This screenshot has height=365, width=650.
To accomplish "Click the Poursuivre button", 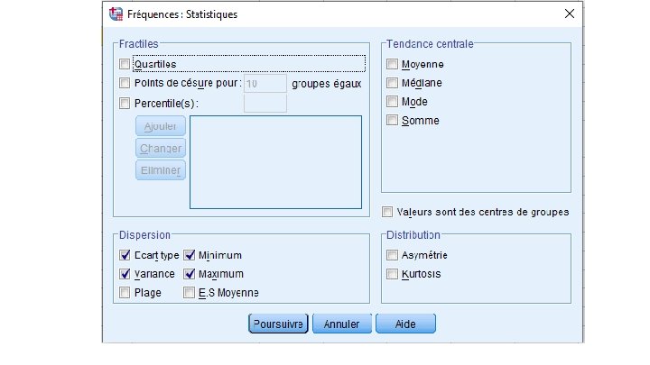I will pos(279,324).
